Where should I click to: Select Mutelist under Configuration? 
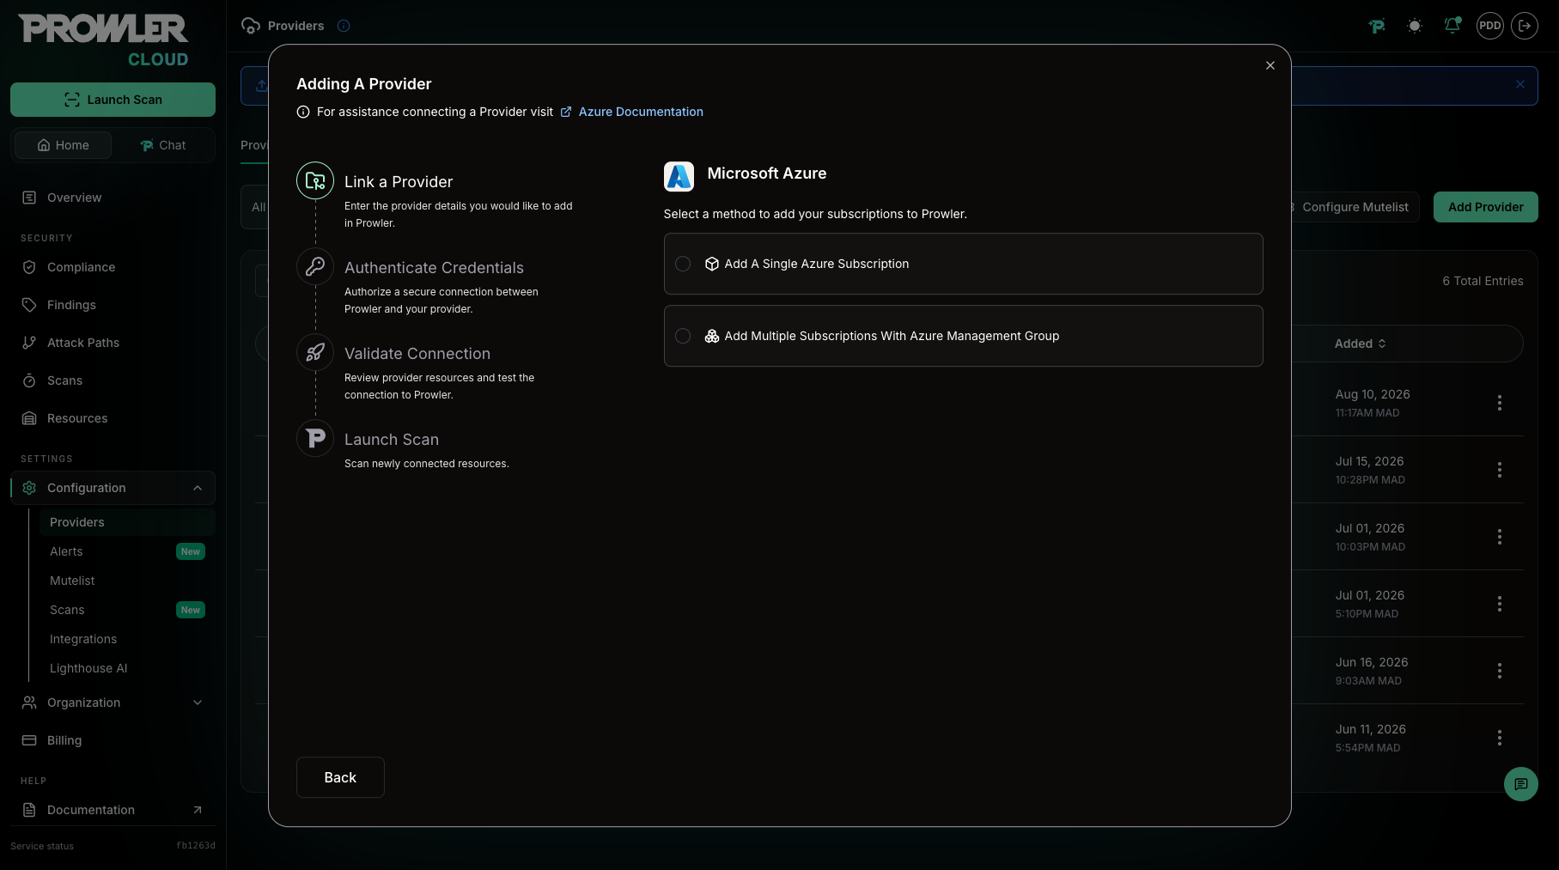[127, 581]
